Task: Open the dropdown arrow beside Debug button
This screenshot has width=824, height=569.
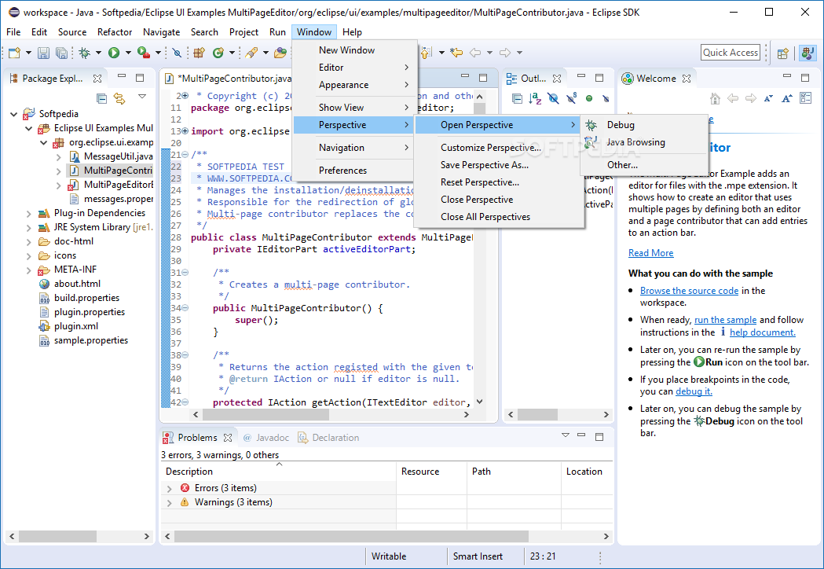Action: pos(98,53)
